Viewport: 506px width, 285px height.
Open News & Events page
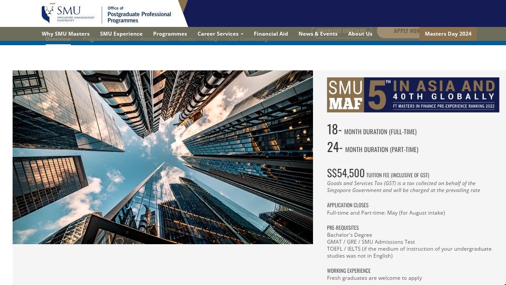tap(318, 33)
